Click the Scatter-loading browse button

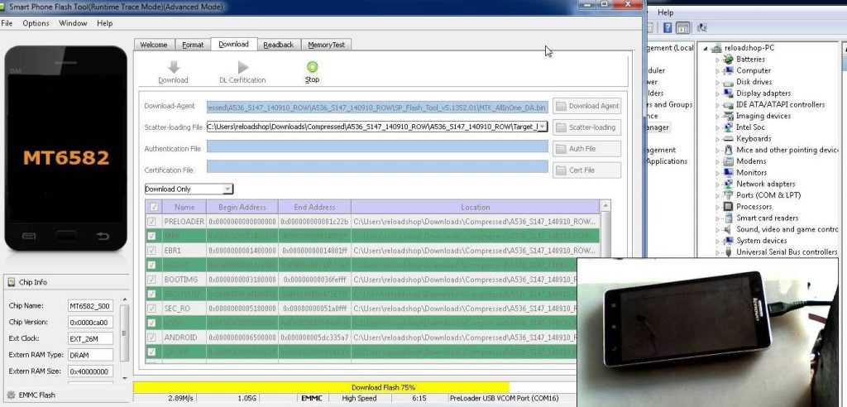tap(586, 127)
